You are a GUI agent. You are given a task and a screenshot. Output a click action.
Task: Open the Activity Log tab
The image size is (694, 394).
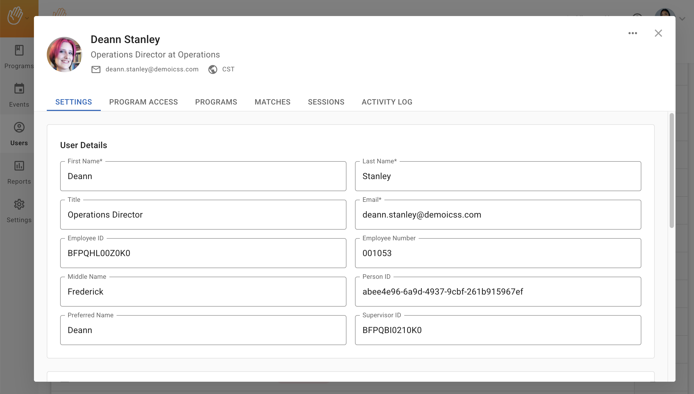click(x=387, y=102)
